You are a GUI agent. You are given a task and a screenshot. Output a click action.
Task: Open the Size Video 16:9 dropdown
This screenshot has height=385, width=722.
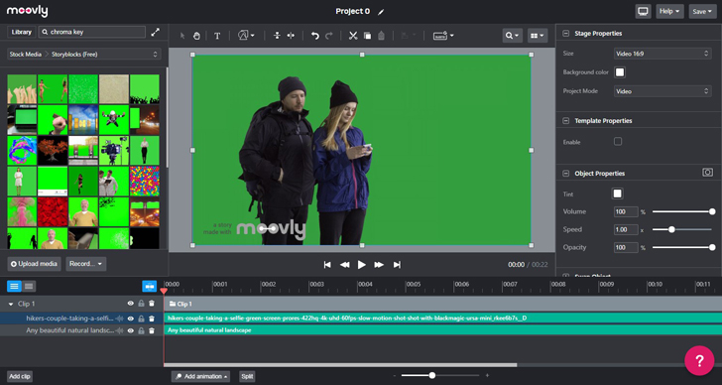click(x=662, y=54)
